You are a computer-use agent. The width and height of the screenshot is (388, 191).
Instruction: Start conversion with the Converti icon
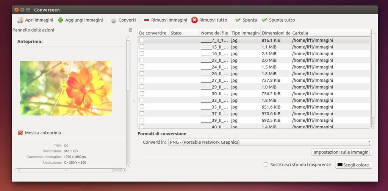[114, 20]
